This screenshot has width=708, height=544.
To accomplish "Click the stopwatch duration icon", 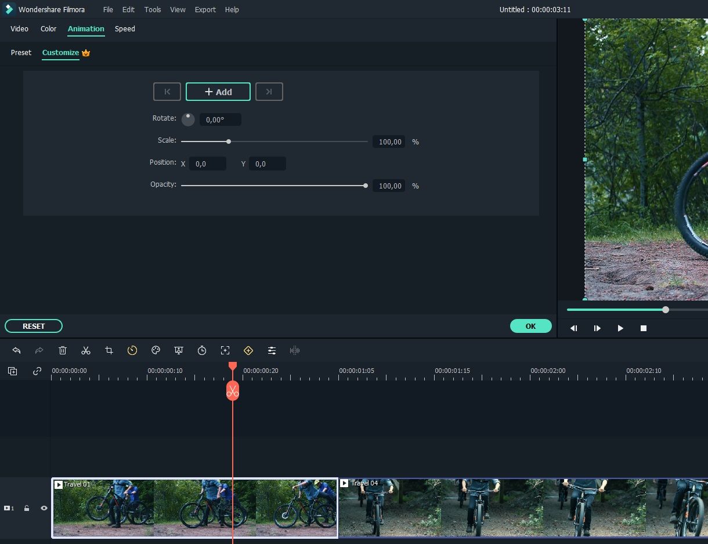I will [x=202, y=350].
